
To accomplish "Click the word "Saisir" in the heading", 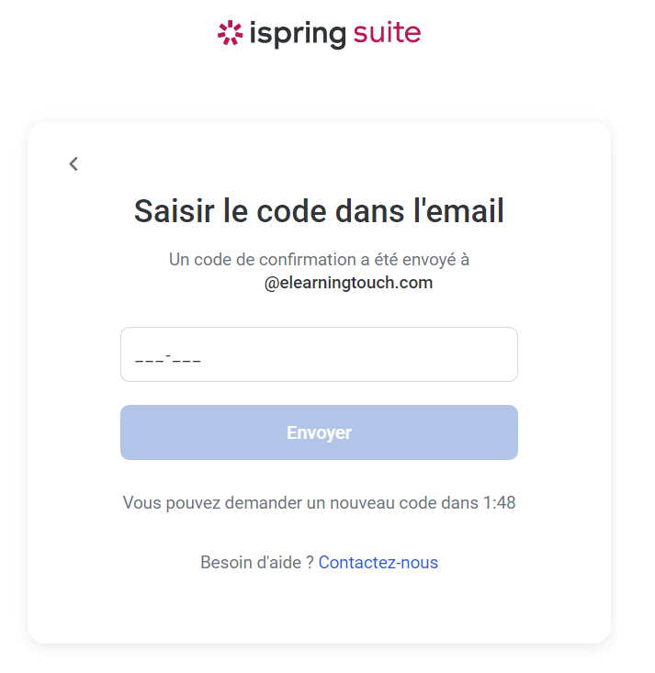I will click(175, 211).
